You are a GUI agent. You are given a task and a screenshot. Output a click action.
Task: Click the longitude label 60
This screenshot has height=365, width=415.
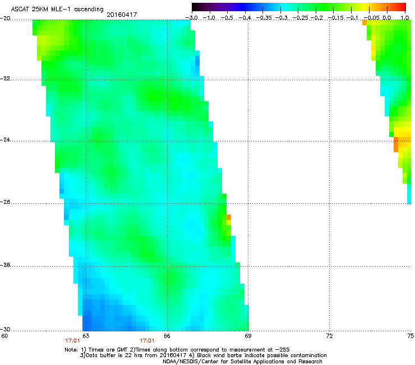pos(4,336)
